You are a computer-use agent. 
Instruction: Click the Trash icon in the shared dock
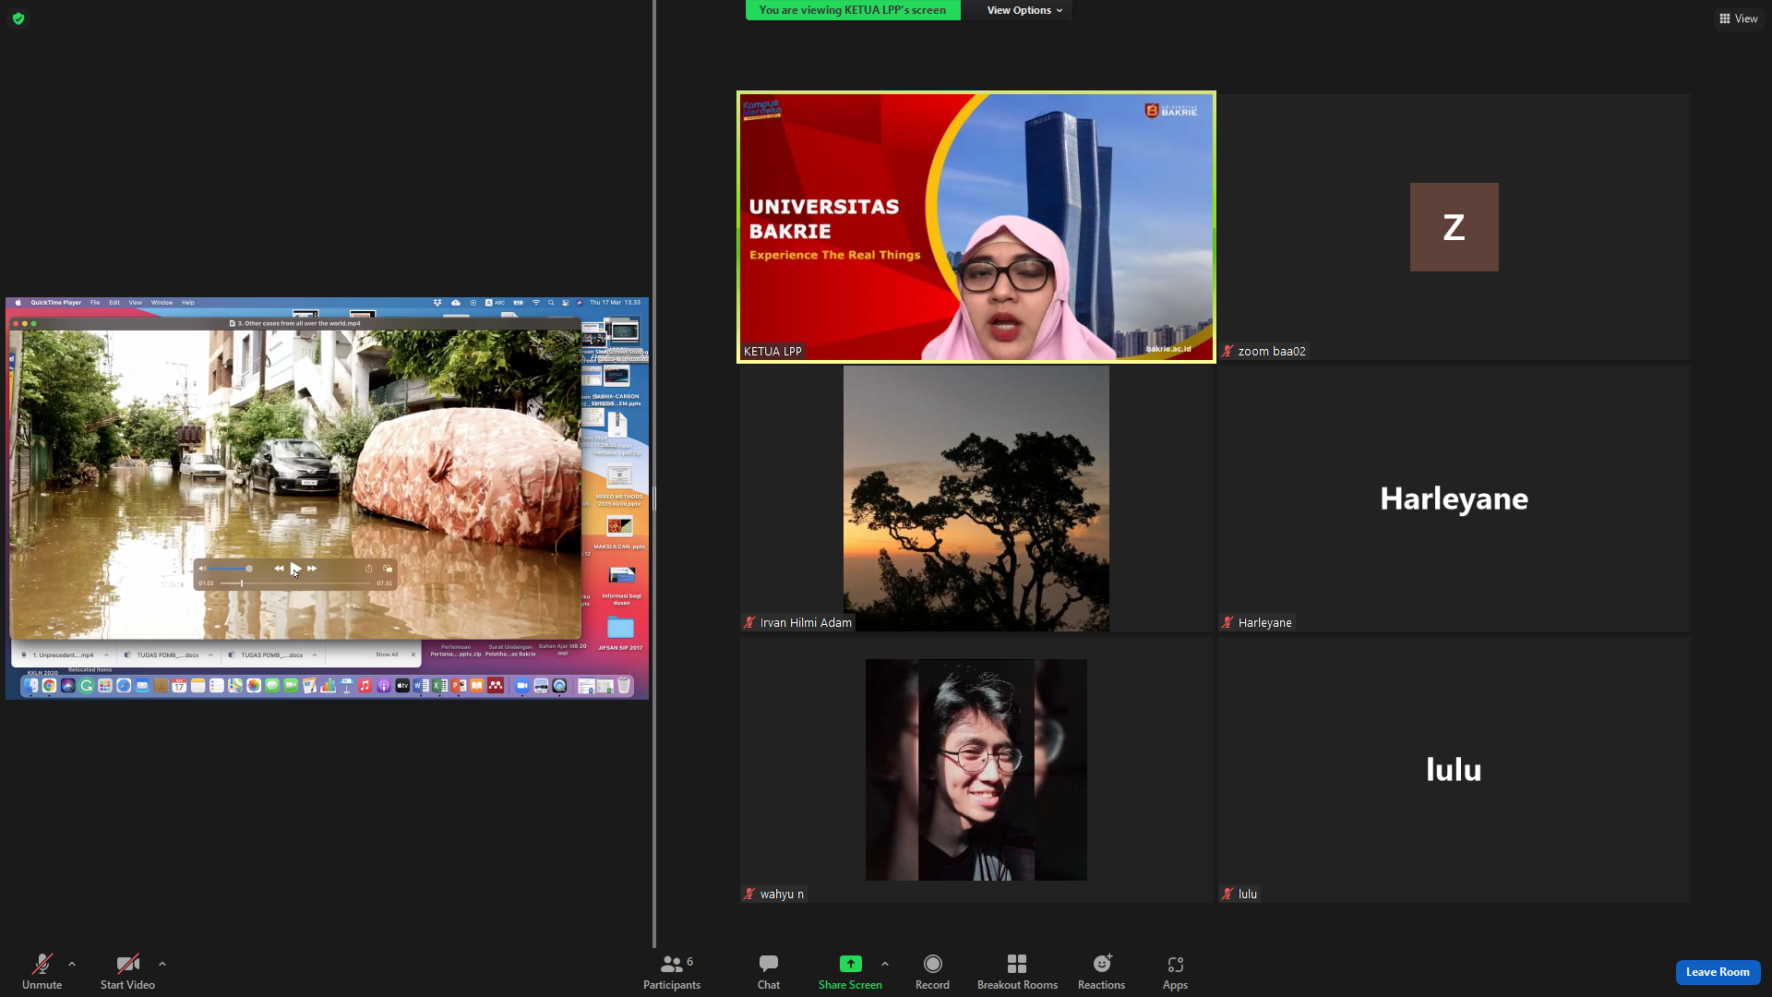[624, 686]
